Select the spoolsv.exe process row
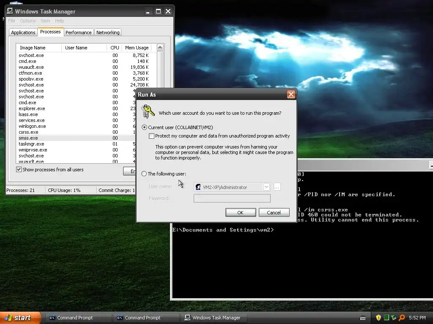Image resolution: width=433 pixels, height=324 pixels. [86, 79]
